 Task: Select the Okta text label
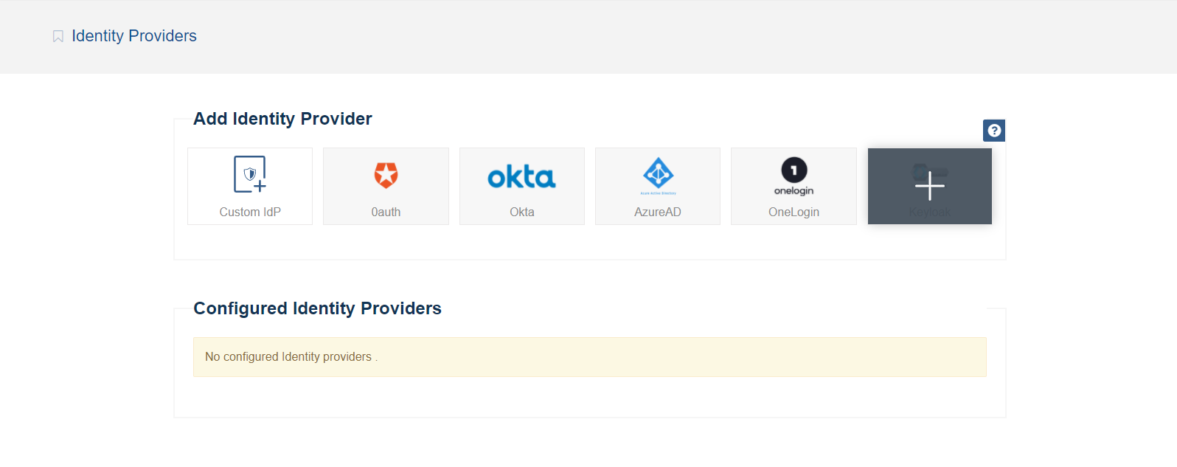tap(521, 212)
